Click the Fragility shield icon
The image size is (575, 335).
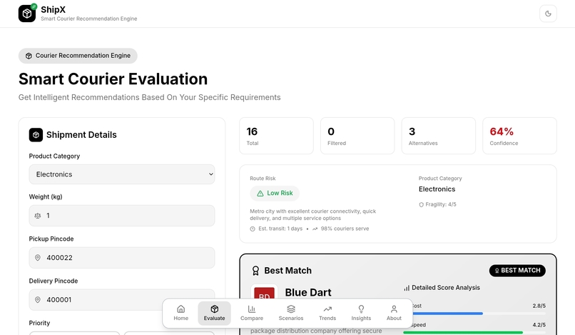[x=422, y=204]
